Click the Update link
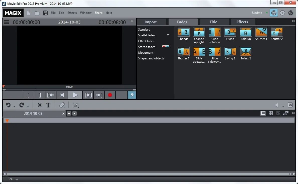298x184 pixels. click(257, 13)
